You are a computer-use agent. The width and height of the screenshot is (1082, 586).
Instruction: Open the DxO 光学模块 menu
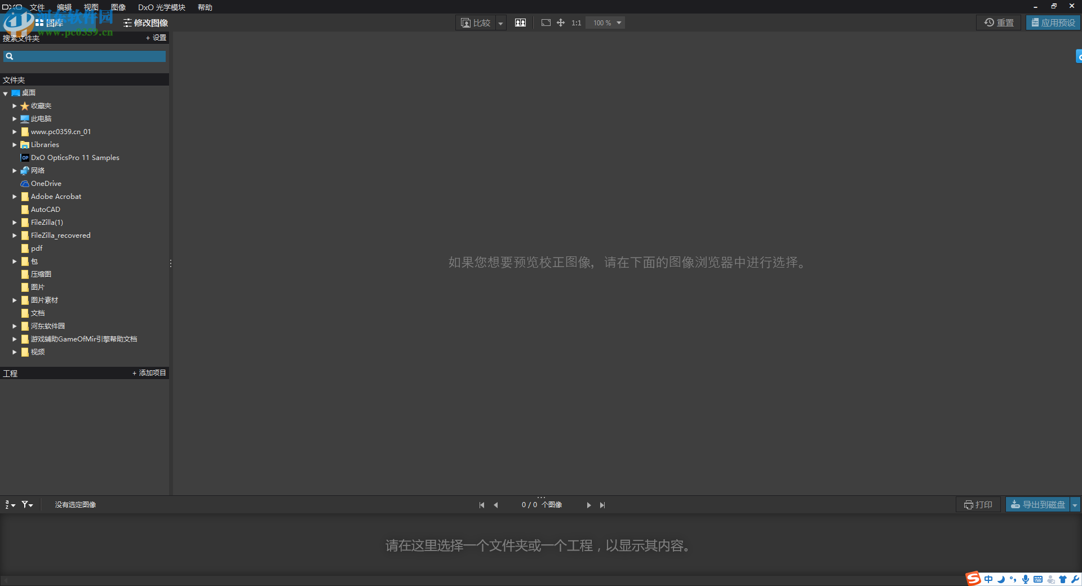162,7
